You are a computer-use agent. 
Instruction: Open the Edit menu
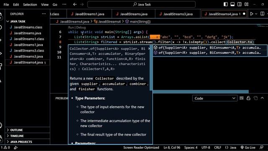click(16, 5)
